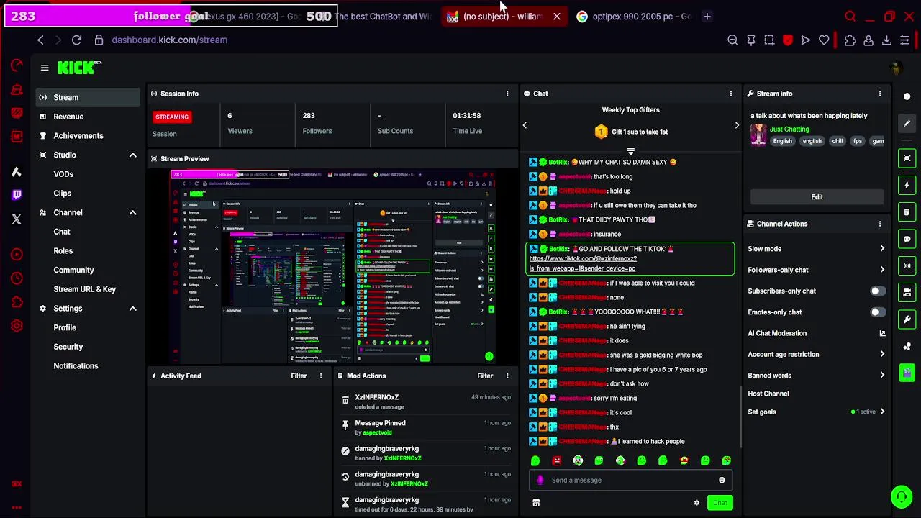Click the Kick logo
This screenshot has width=921, height=518.
[79, 68]
